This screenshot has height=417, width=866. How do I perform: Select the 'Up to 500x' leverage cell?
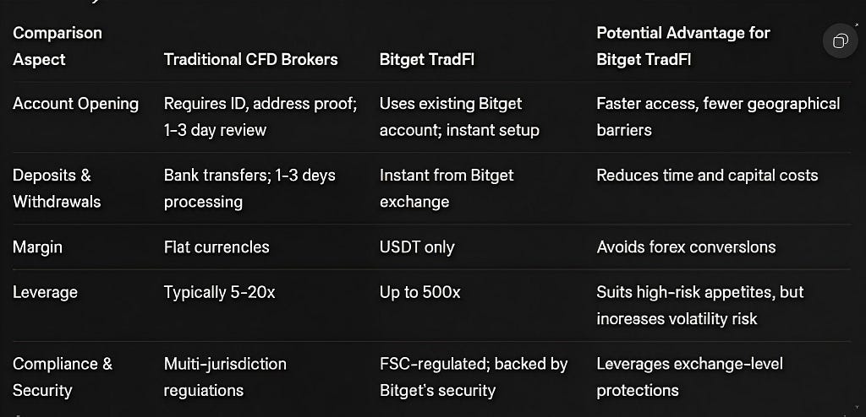click(419, 292)
